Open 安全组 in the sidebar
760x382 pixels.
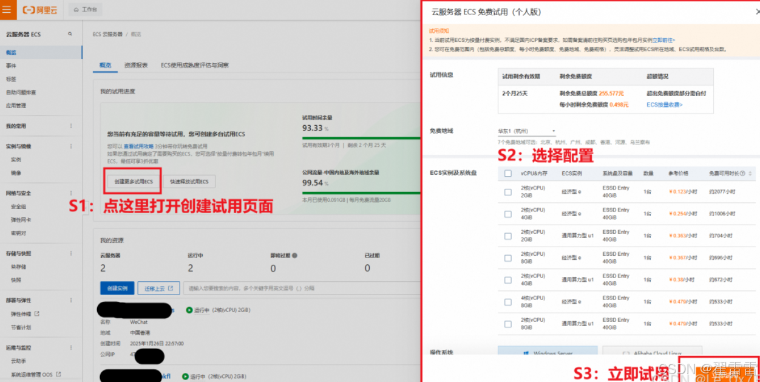[x=18, y=206]
